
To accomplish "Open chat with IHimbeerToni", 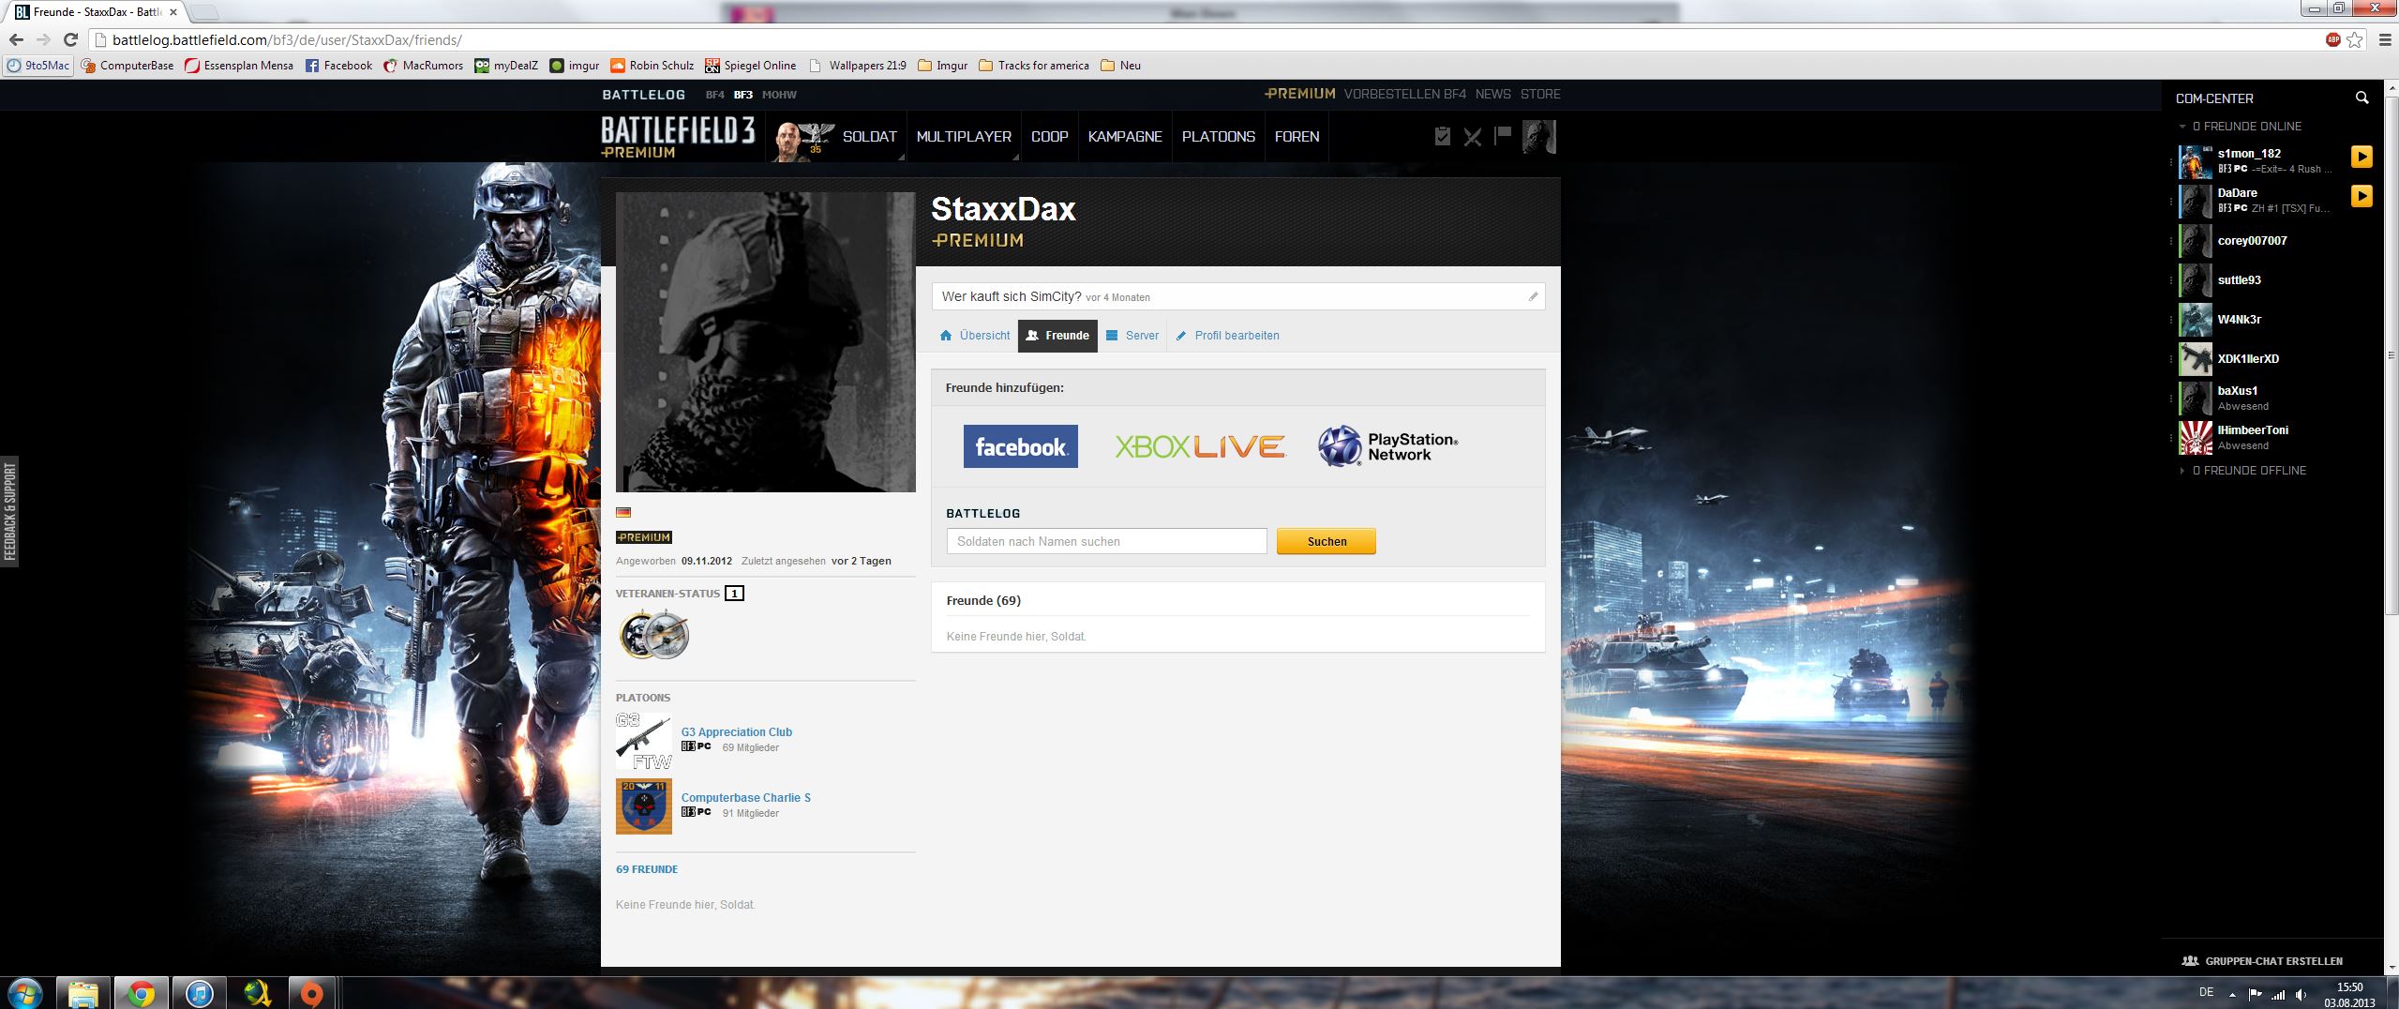I will (2253, 430).
